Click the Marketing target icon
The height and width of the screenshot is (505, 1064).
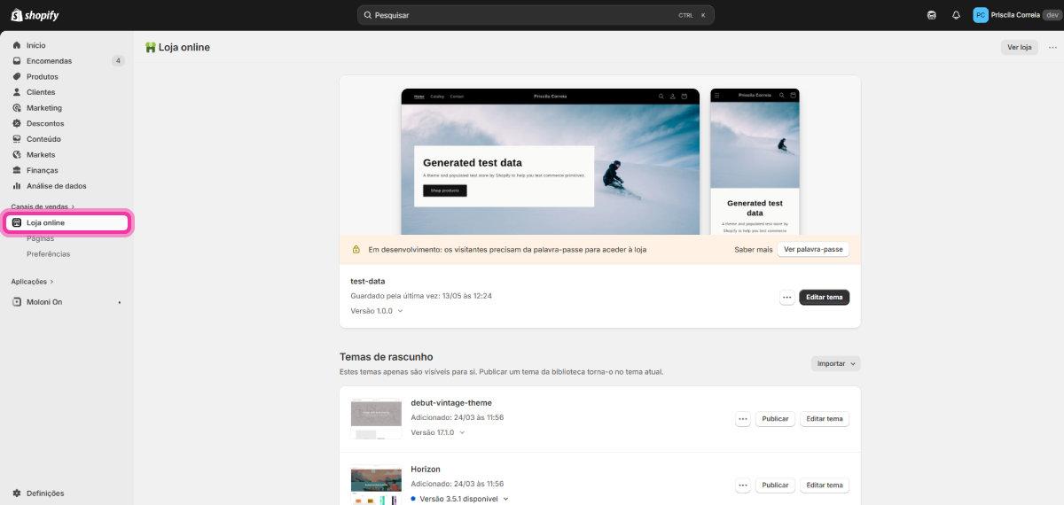coord(17,108)
